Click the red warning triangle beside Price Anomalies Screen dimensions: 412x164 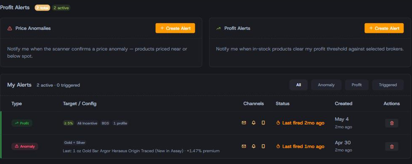tap(10, 28)
